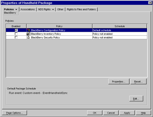This screenshot has width=153, height=117.
Task: Open Help
Action: tap(143, 113)
